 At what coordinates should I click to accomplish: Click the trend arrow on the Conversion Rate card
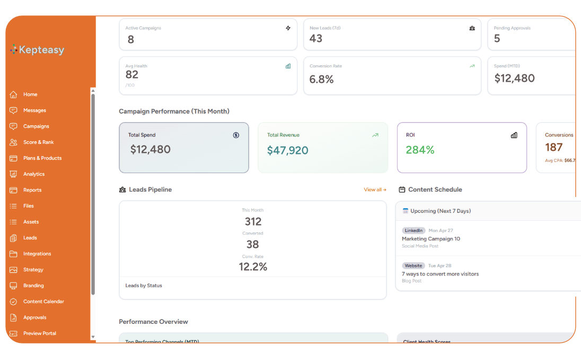pyautogui.click(x=472, y=66)
